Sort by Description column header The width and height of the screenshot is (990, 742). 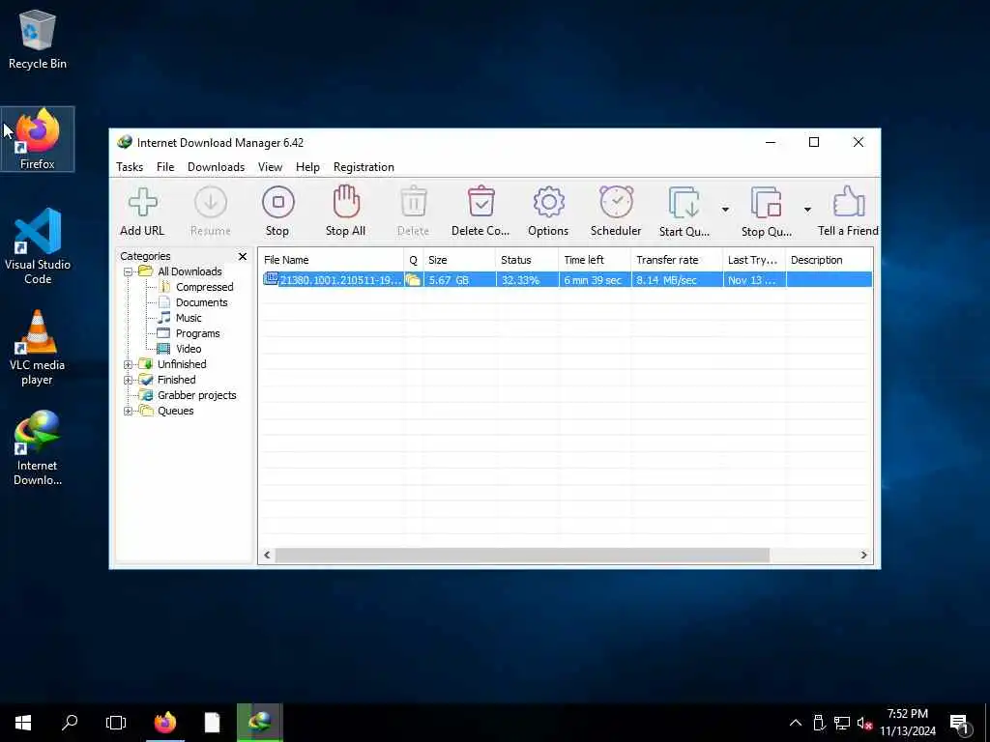(x=829, y=260)
